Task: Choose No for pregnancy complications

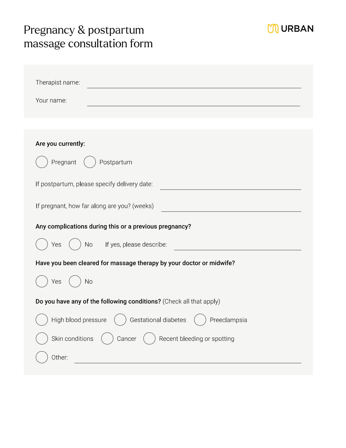Action: pos(75,244)
